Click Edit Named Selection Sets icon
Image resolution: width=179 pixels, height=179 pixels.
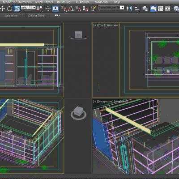click(x=94, y=9)
